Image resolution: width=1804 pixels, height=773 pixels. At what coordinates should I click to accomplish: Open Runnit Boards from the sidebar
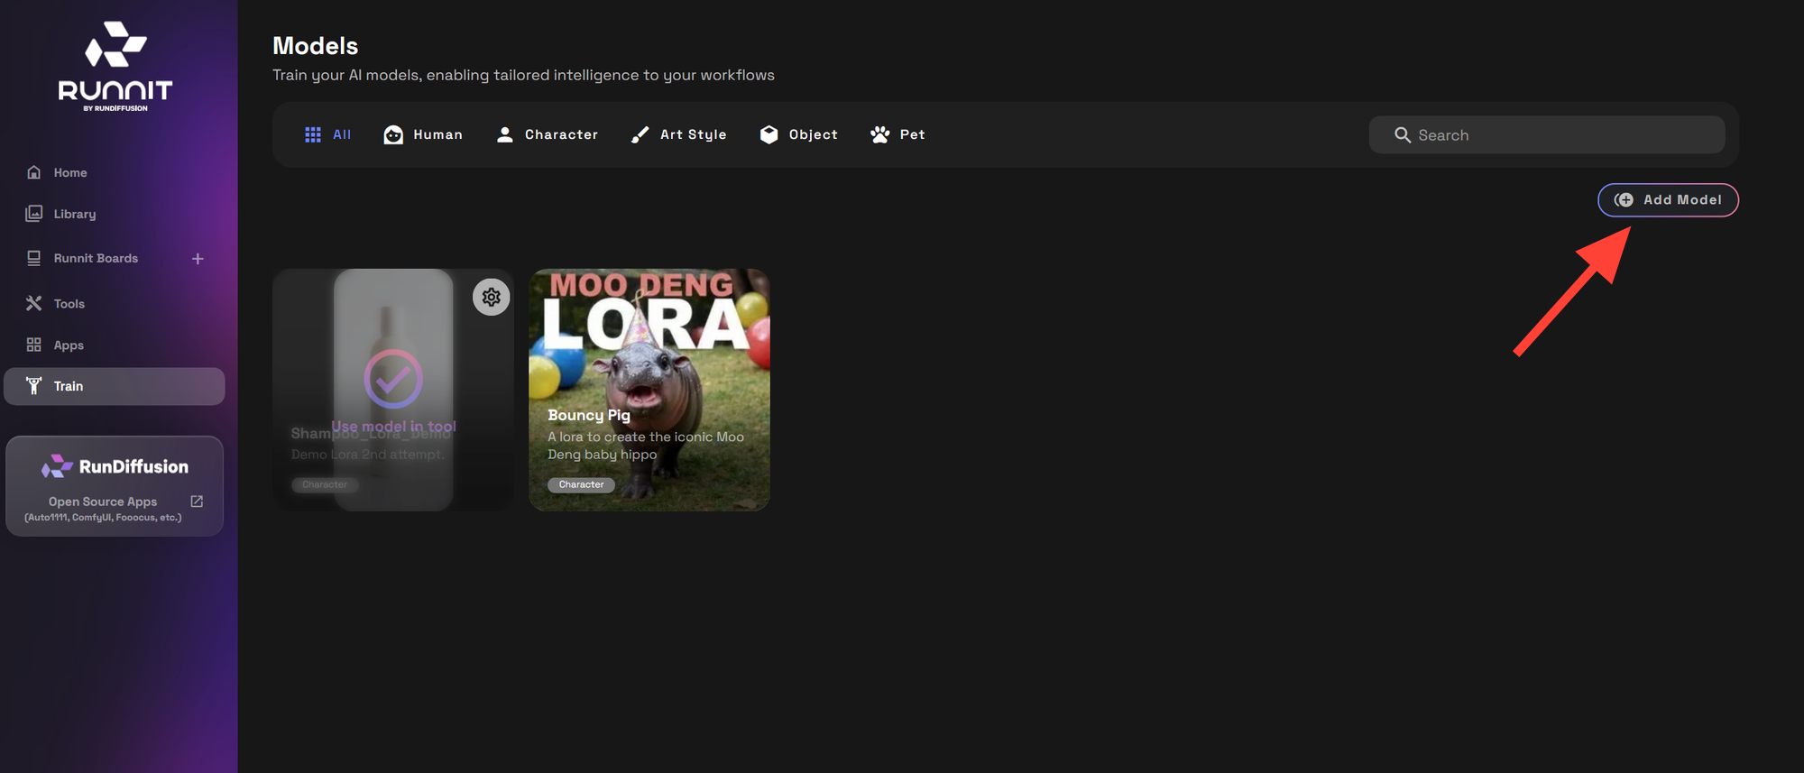coord(96,258)
